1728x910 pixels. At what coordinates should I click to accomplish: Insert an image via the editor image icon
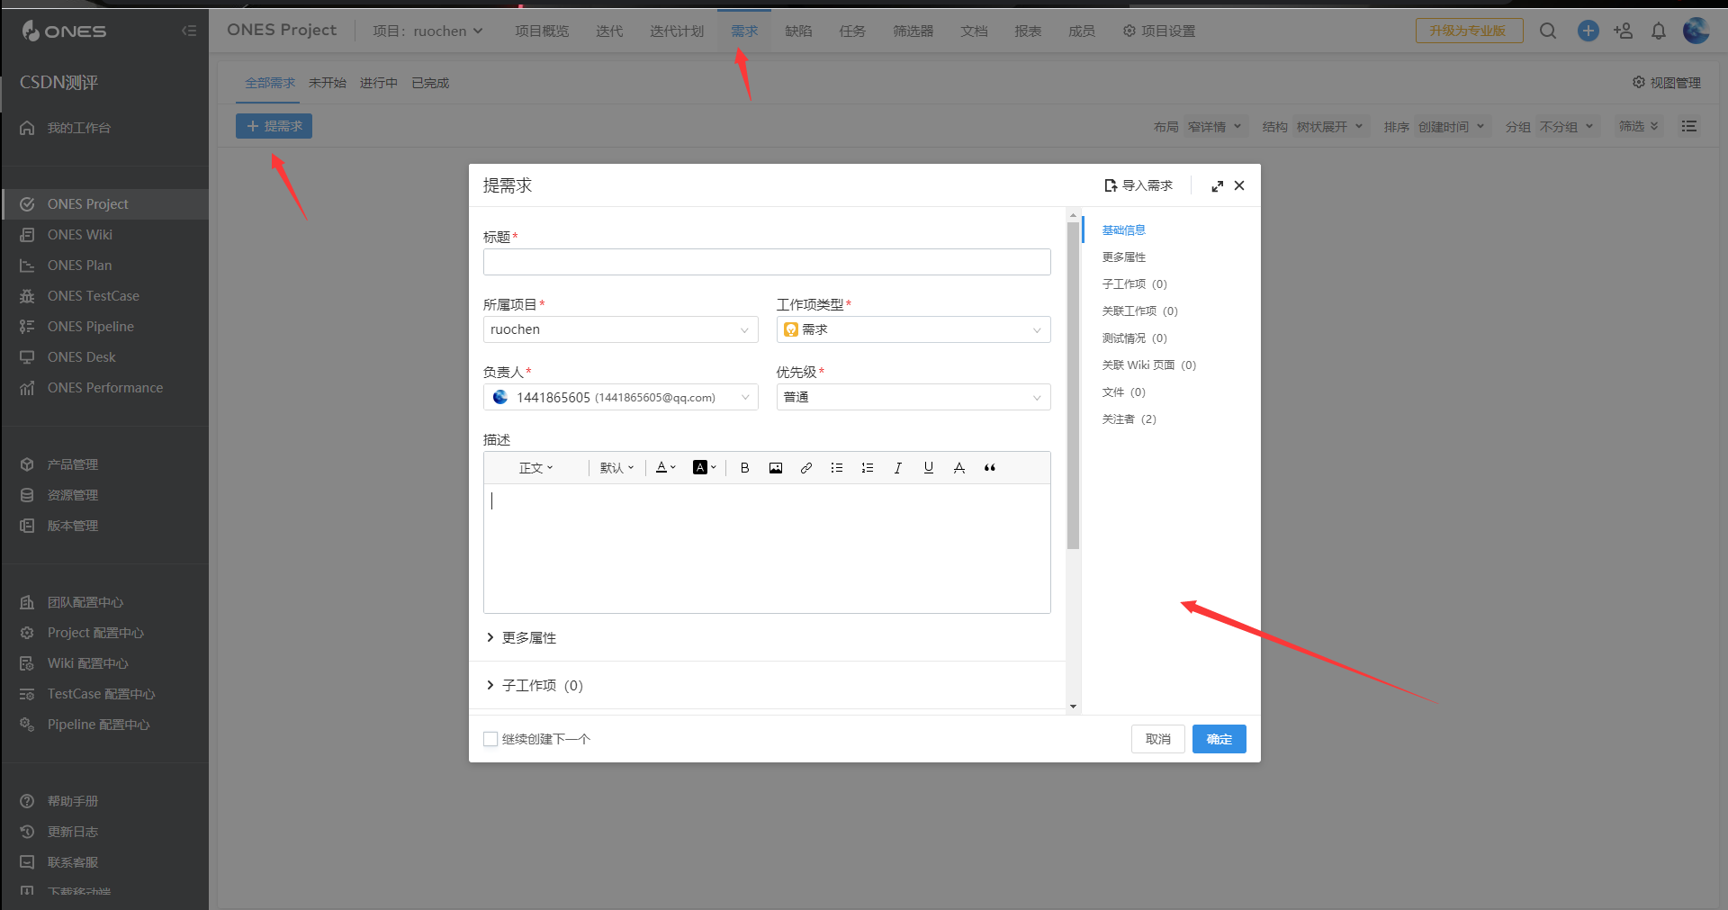tap(775, 467)
